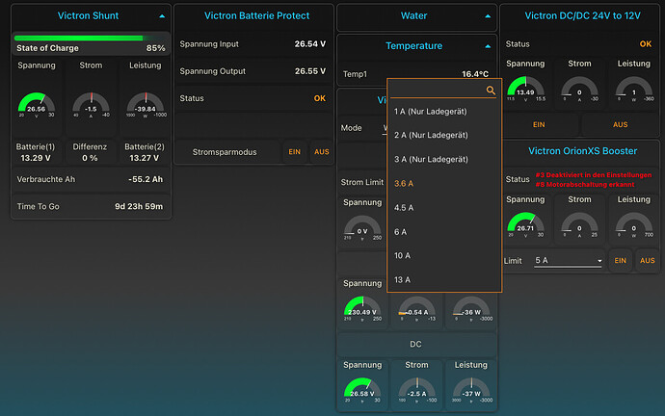Click the Shunt Spannung 26.56 gauge
Screen dimensions: 665x416
(37, 105)
